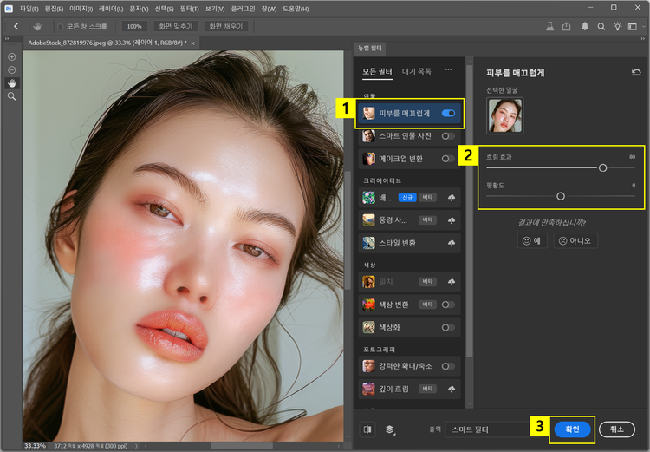Open the 레이어(L) menu
This screenshot has width=650, height=452.
tap(111, 9)
